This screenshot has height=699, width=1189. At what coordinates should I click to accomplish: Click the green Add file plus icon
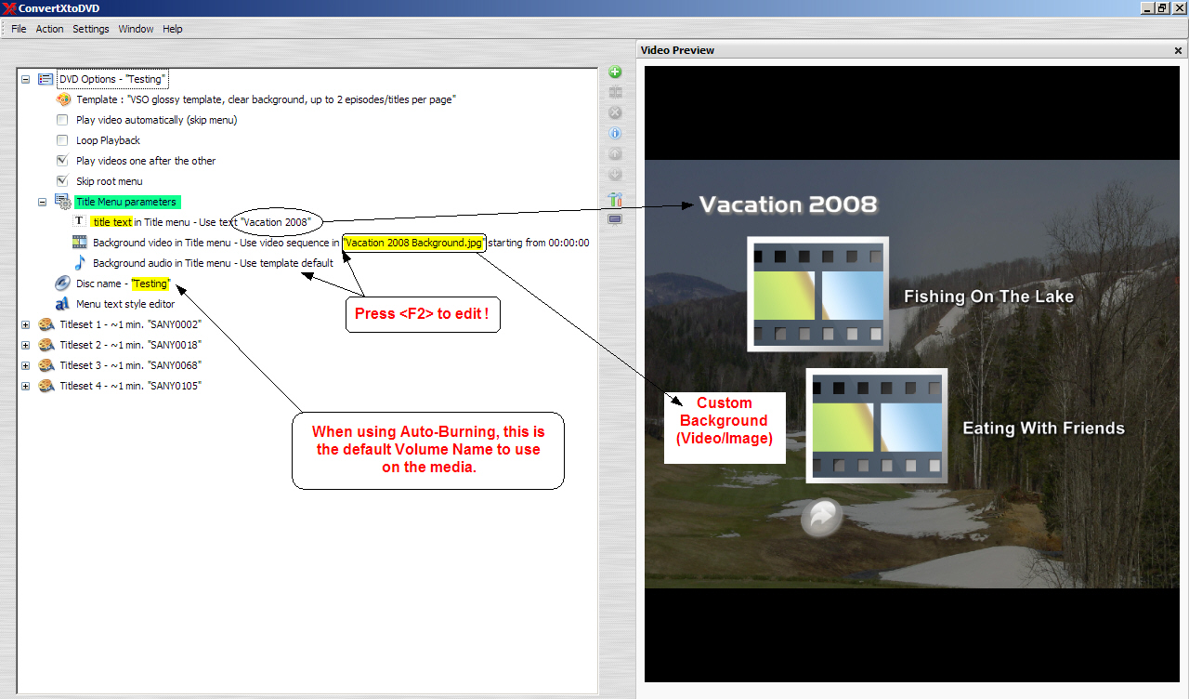coord(615,73)
